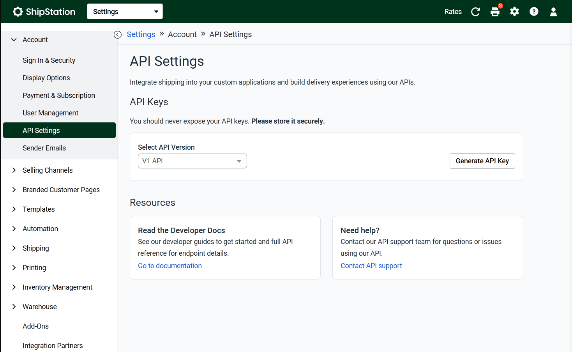The height and width of the screenshot is (352, 572).
Task: Expand the Warehouse section
Action: point(14,307)
